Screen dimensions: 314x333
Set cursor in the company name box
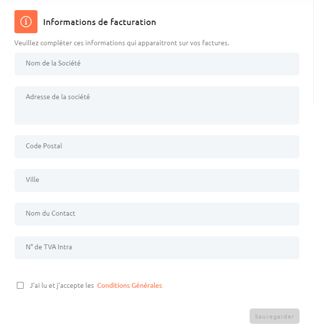click(157, 64)
